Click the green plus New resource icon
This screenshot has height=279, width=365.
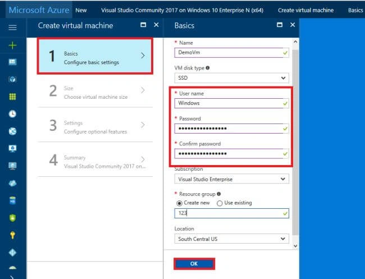coord(12,45)
